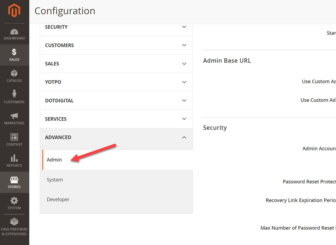Click Find Partners & Extensions icon
The width and height of the screenshot is (336, 245).
pos(14,226)
